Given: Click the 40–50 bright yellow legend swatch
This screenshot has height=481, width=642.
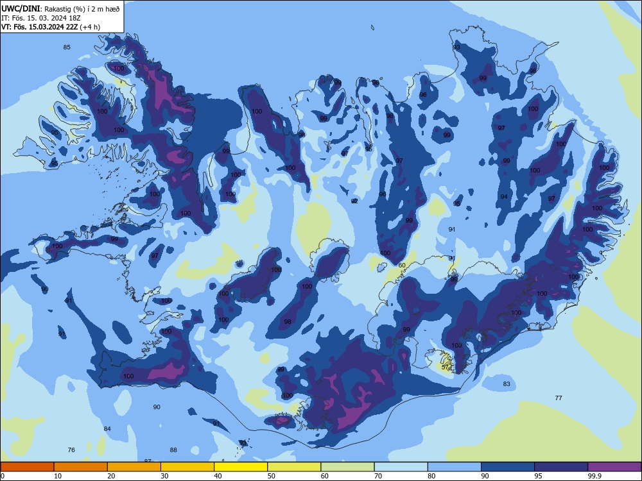Looking at the screenshot, I should pos(241,467).
